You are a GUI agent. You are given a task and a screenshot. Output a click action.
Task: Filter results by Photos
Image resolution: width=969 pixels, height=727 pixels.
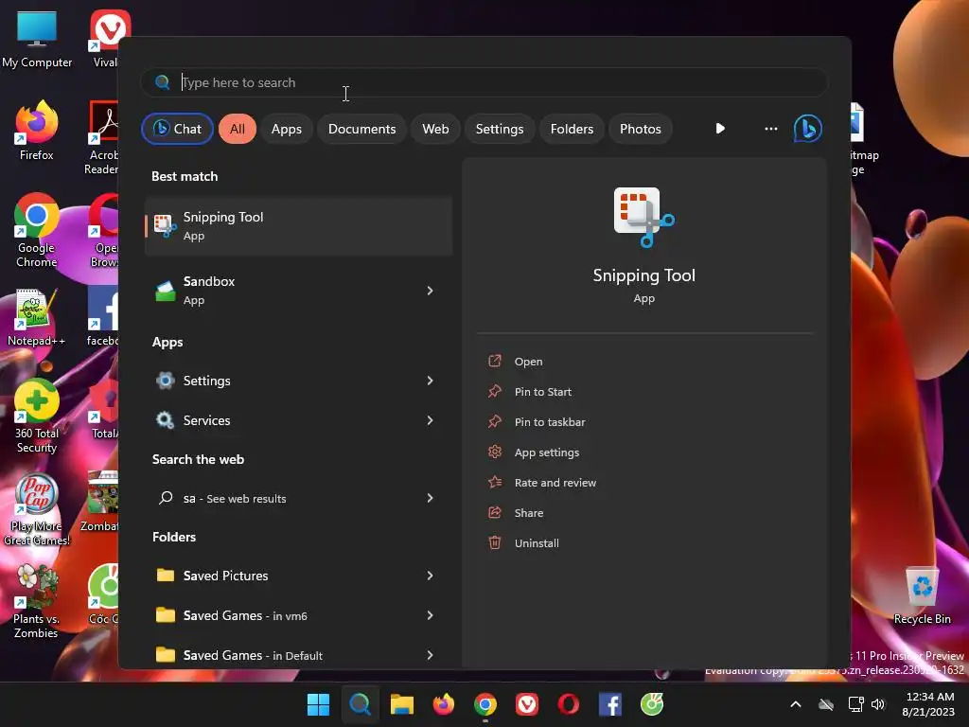click(641, 129)
